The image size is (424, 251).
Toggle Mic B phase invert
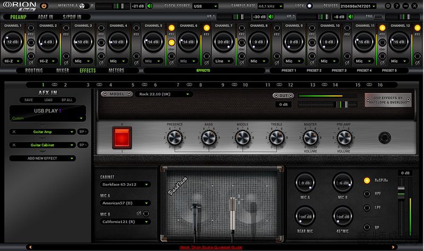[x=146, y=214]
